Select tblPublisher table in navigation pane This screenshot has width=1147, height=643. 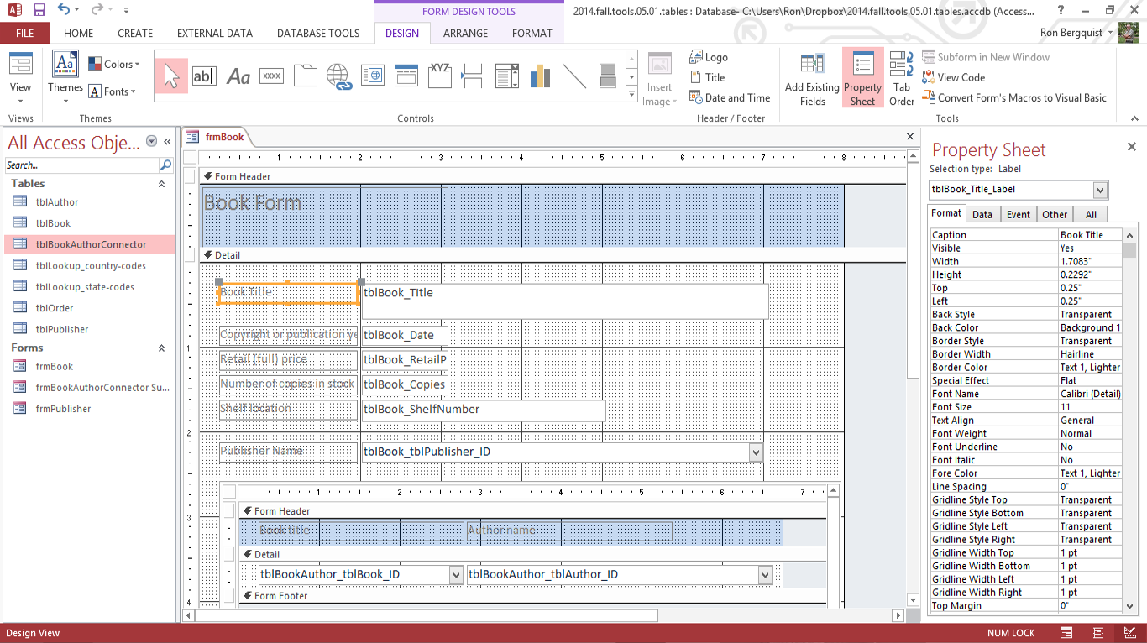pos(89,329)
